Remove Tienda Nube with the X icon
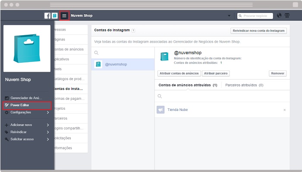302x172 pixels. pyautogui.click(x=284, y=110)
